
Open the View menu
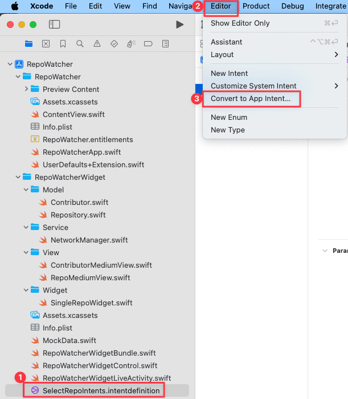pyautogui.click(x=122, y=6)
